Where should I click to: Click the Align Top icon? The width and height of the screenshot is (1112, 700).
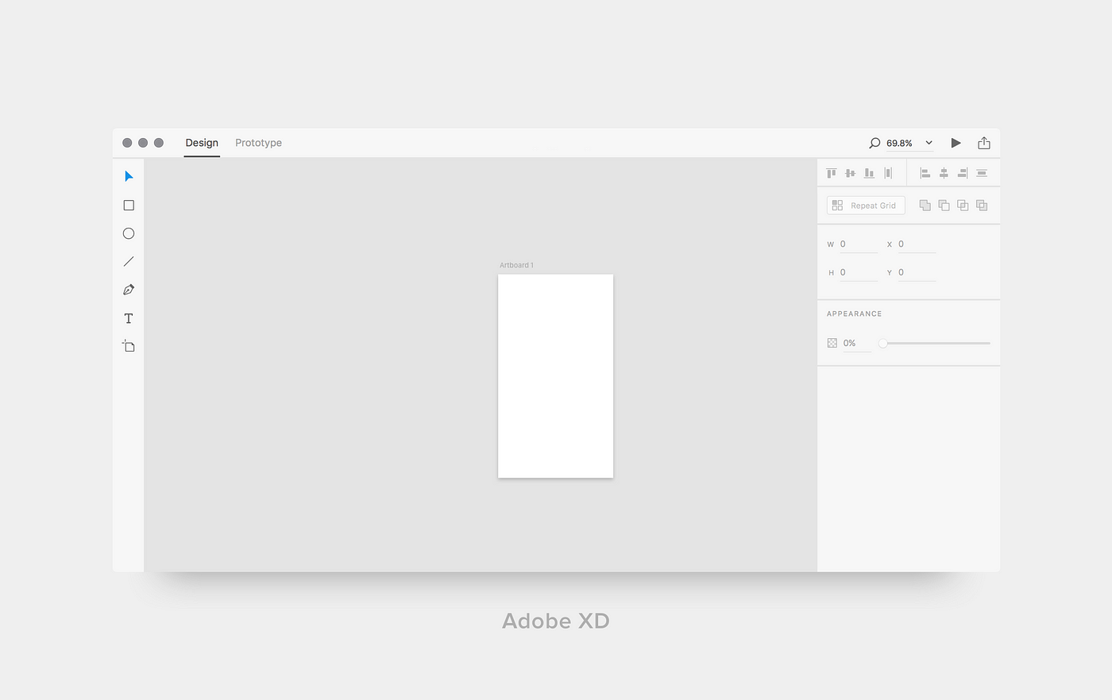[x=832, y=173]
